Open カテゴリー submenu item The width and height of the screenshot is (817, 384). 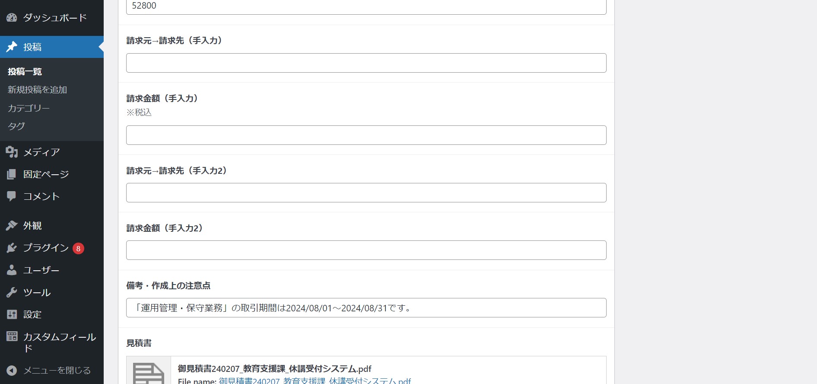pos(29,108)
